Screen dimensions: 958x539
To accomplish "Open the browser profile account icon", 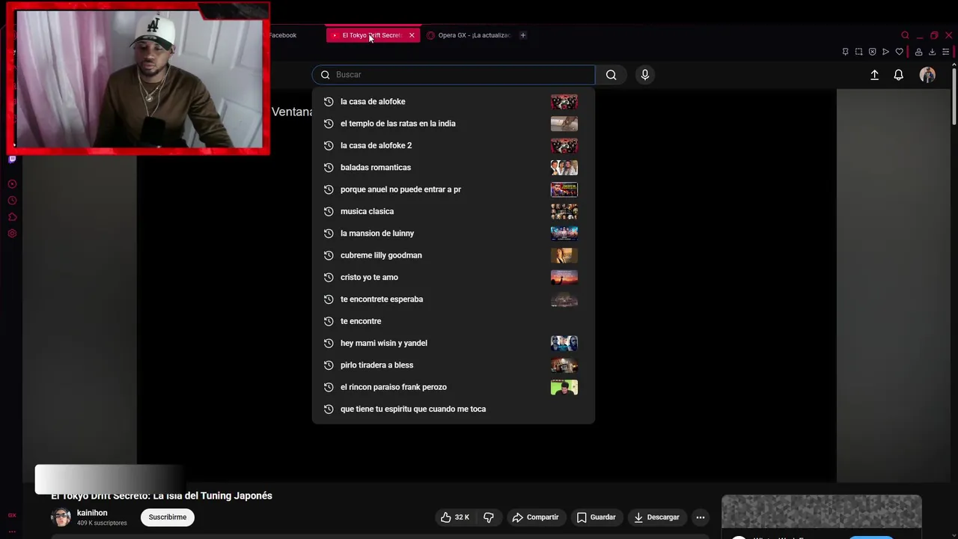I will (x=918, y=52).
